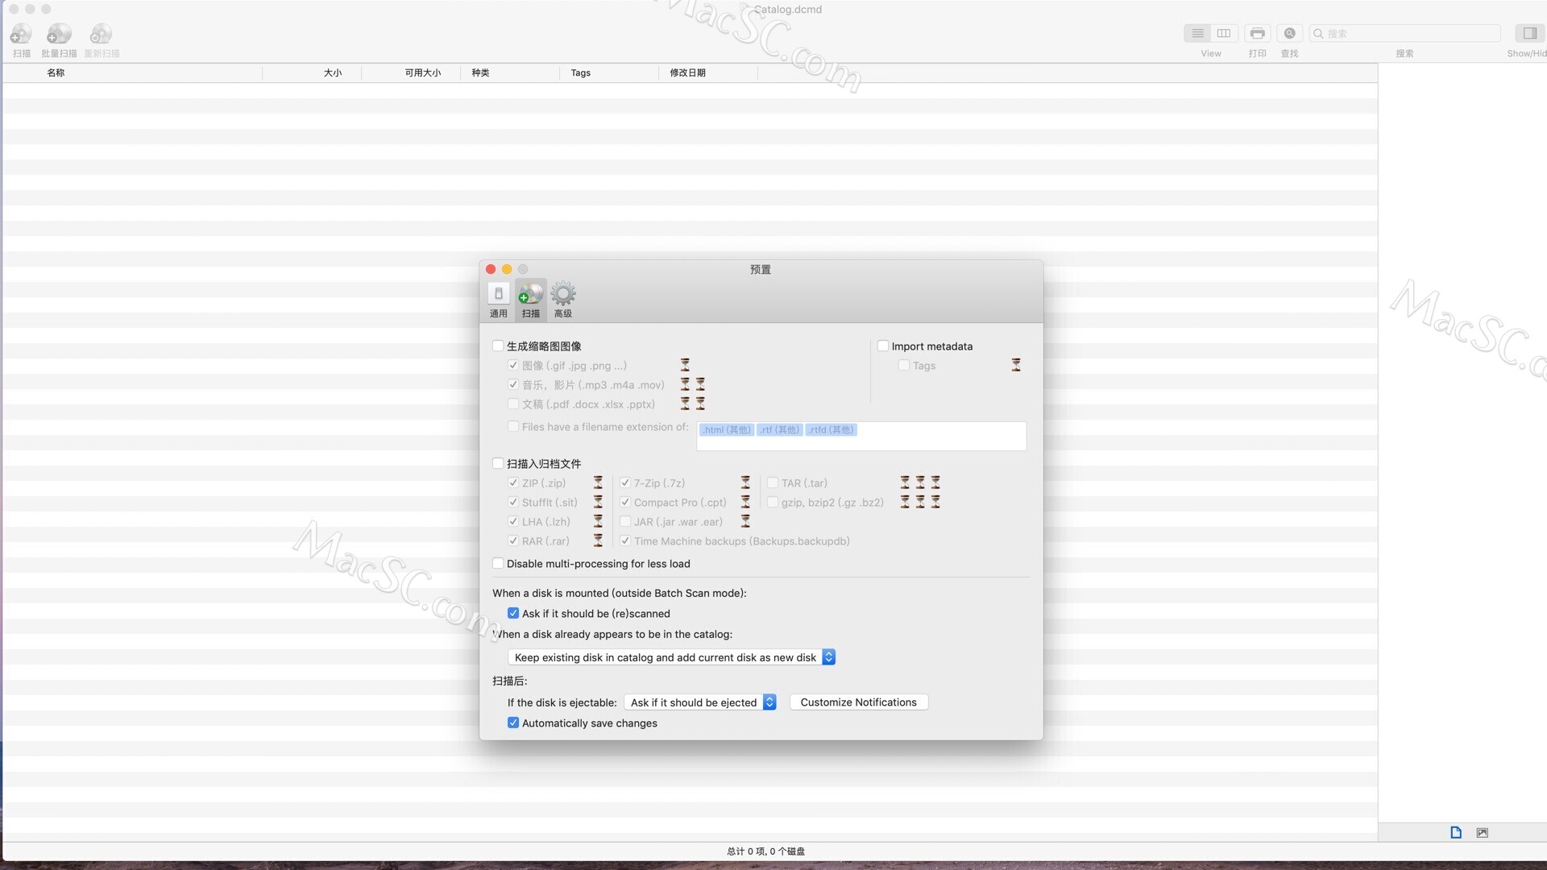Sort by 大小 size column header
This screenshot has height=870, width=1547.
313,72
